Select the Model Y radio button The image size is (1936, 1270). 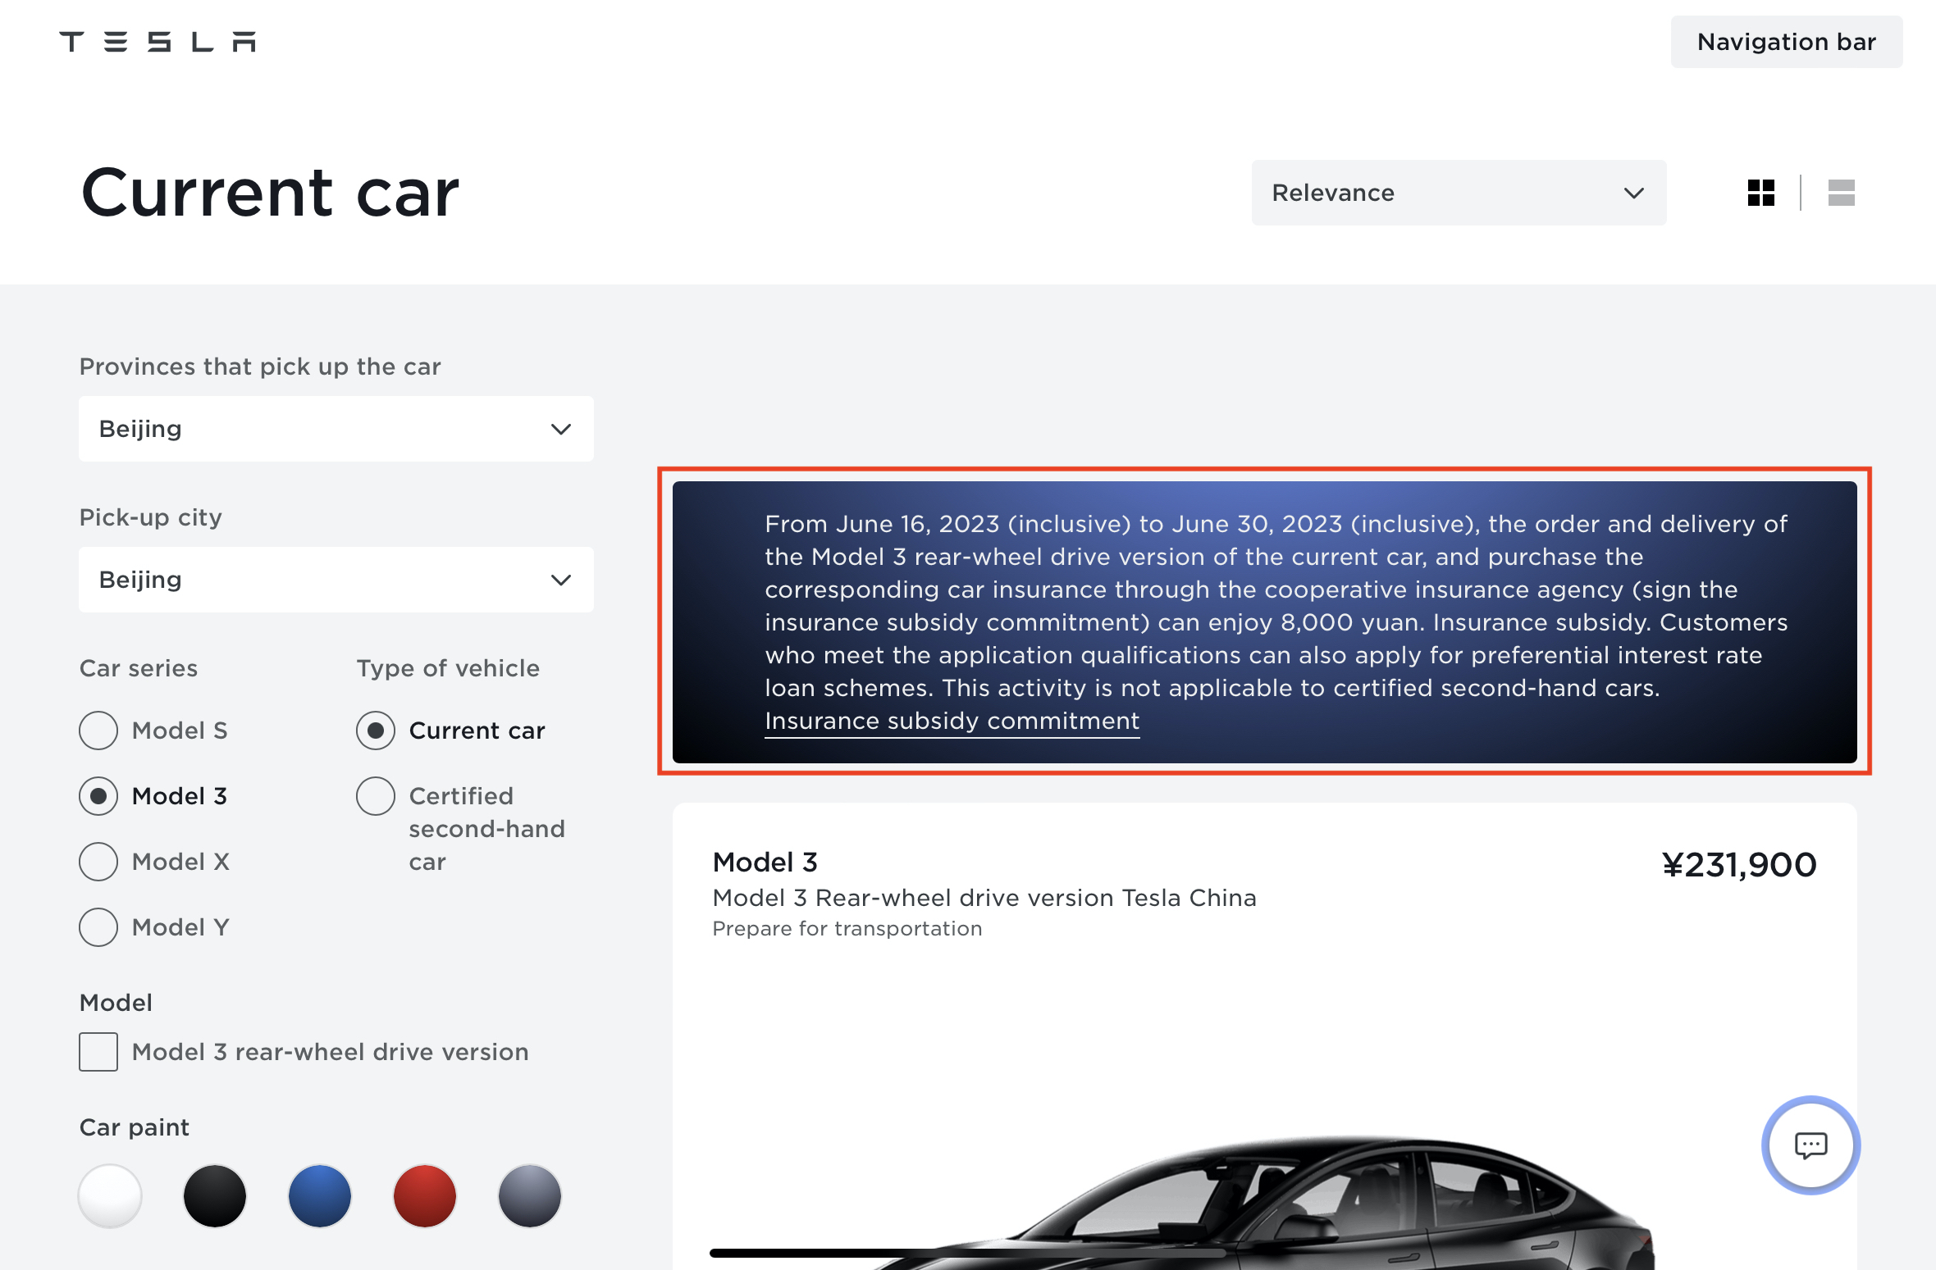98,927
